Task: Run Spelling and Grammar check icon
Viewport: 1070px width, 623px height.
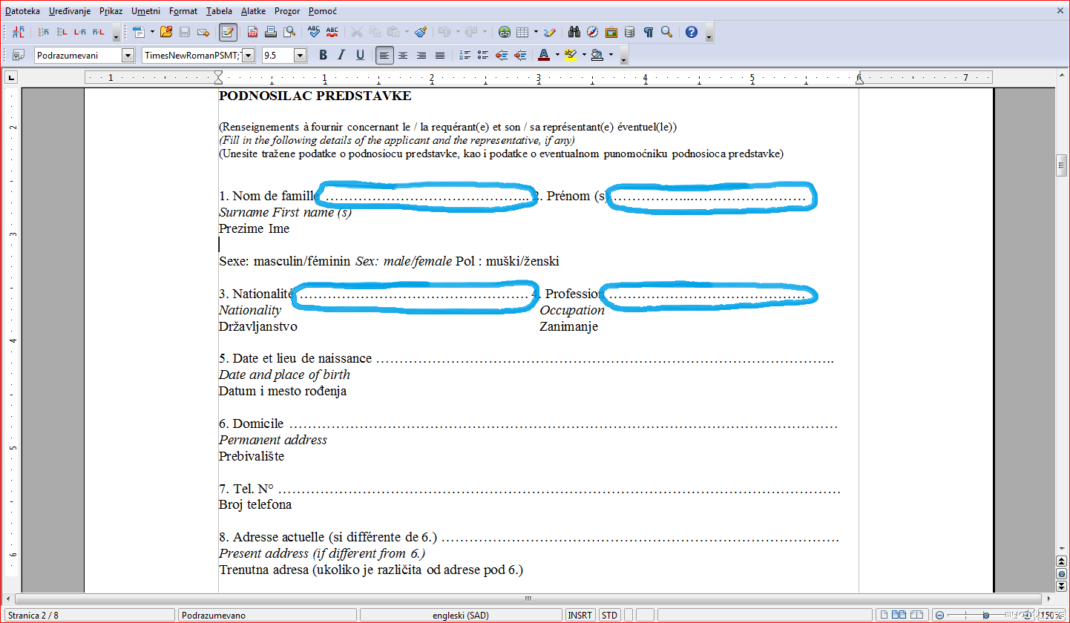Action: click(313, 32)
